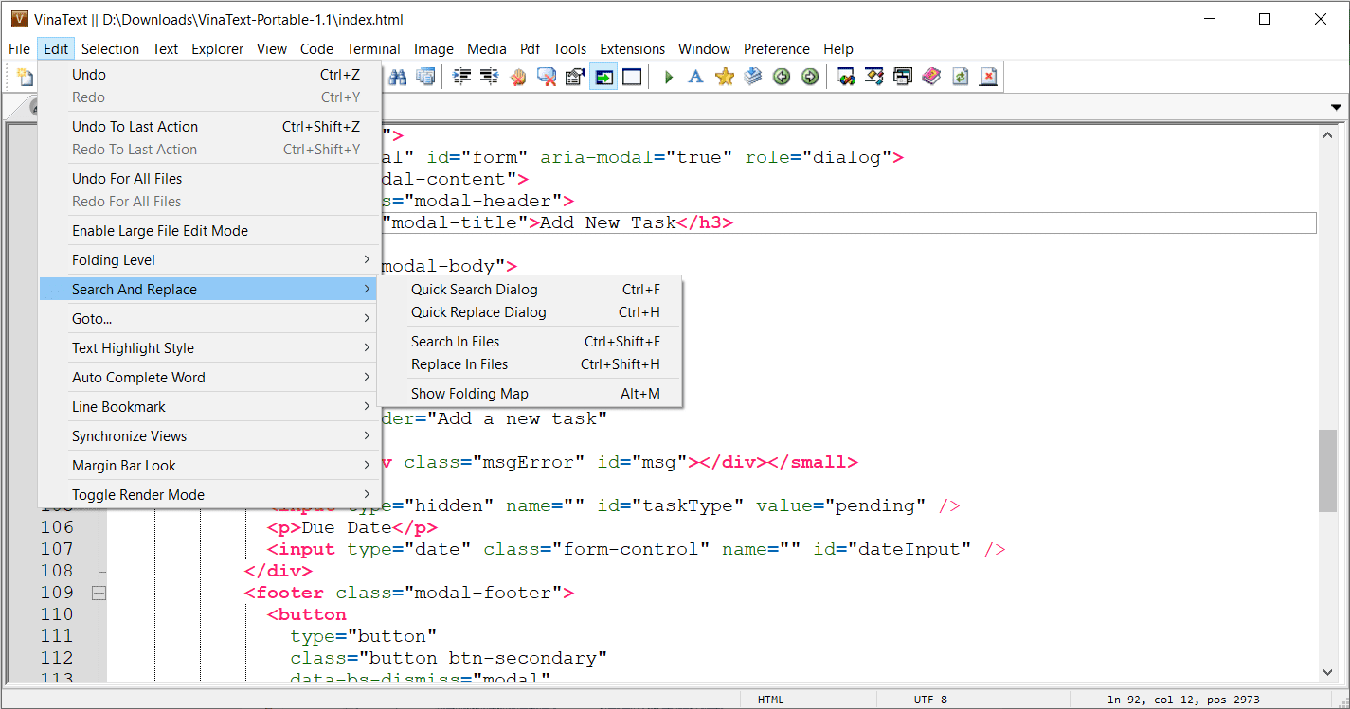Open the Explorer menu
The image size is (1350, 709).
(x=217, y=48)
